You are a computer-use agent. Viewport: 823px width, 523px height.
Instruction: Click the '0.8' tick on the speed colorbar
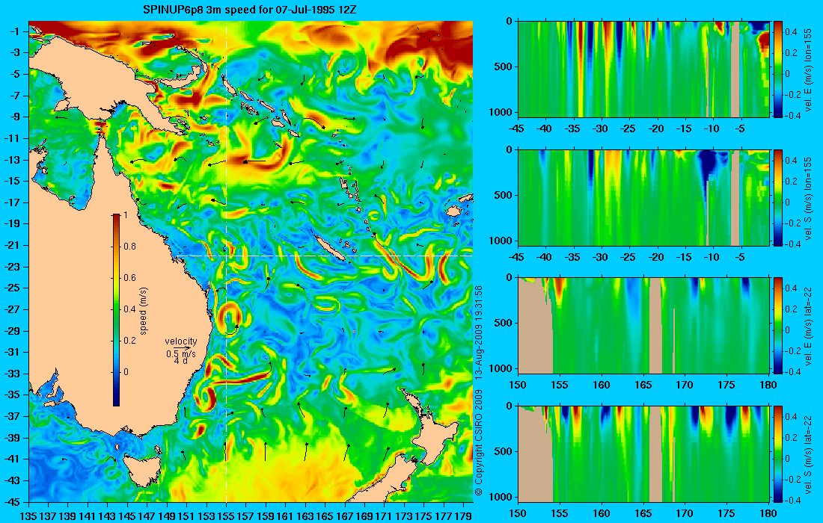[129, 247]
